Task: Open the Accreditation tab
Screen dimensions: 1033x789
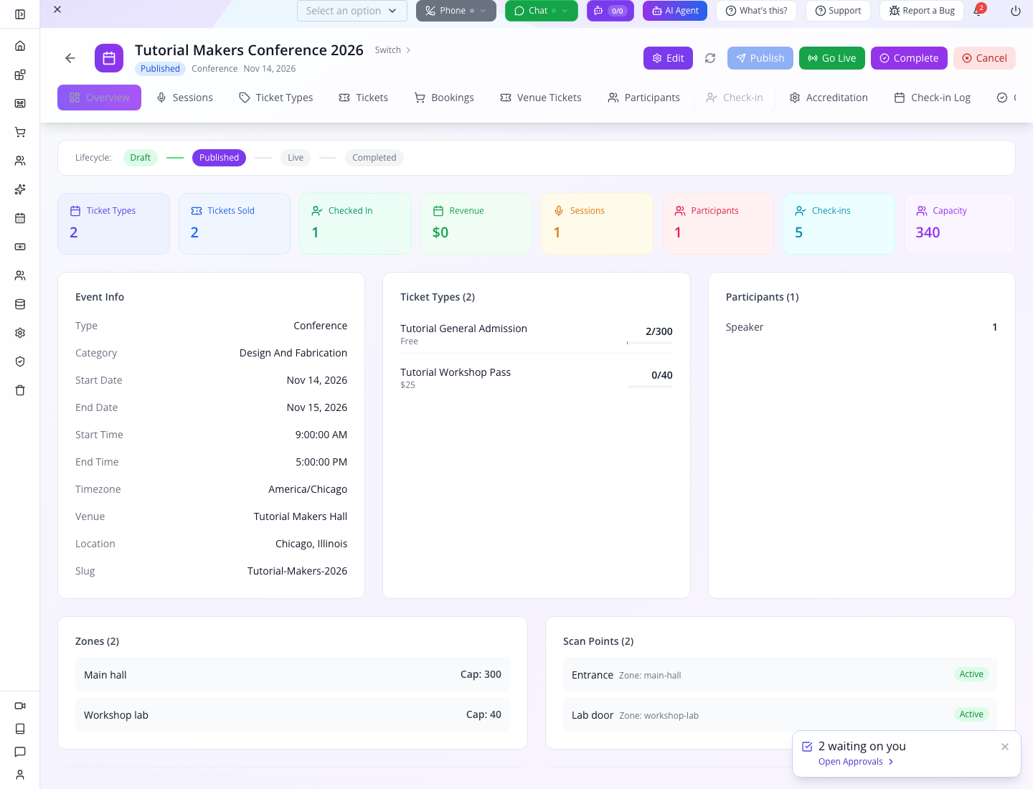Action: [x=829, y=98]
